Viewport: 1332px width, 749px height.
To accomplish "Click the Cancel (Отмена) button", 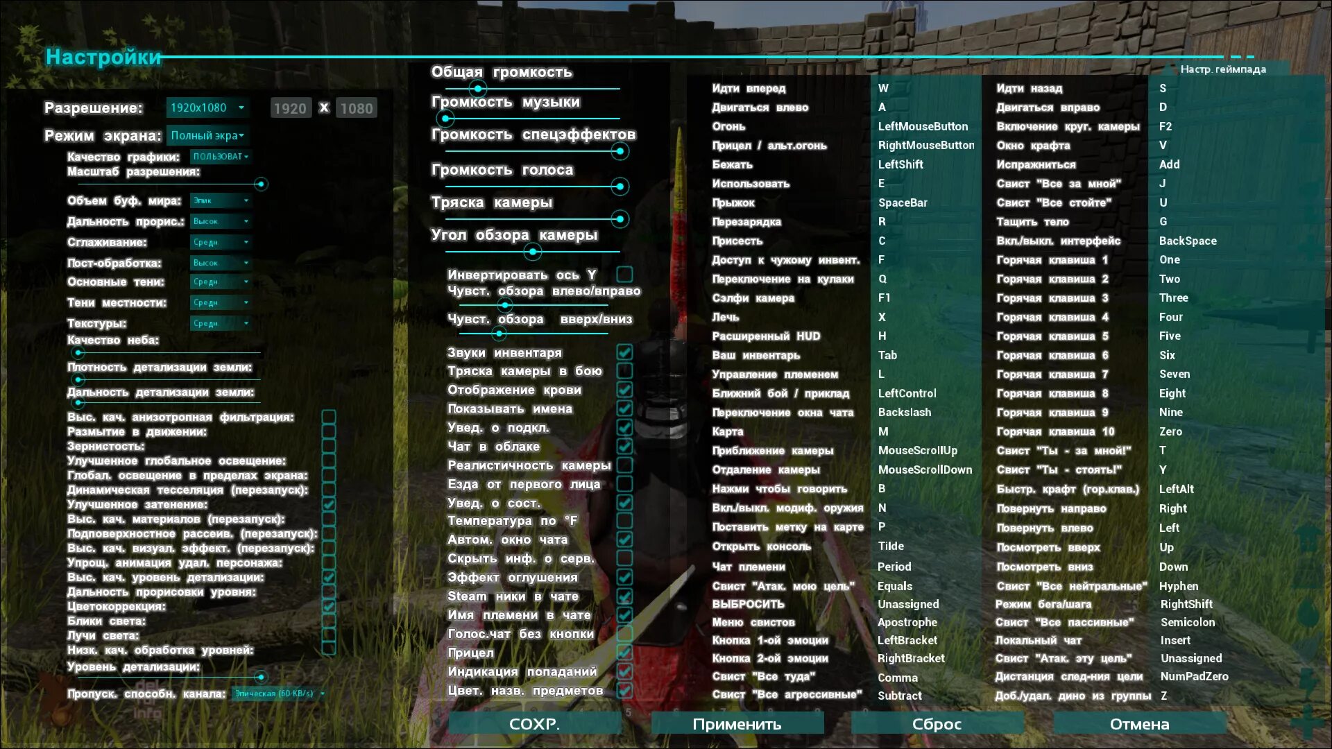I will pyautogui.click(x=1140, y=724).
